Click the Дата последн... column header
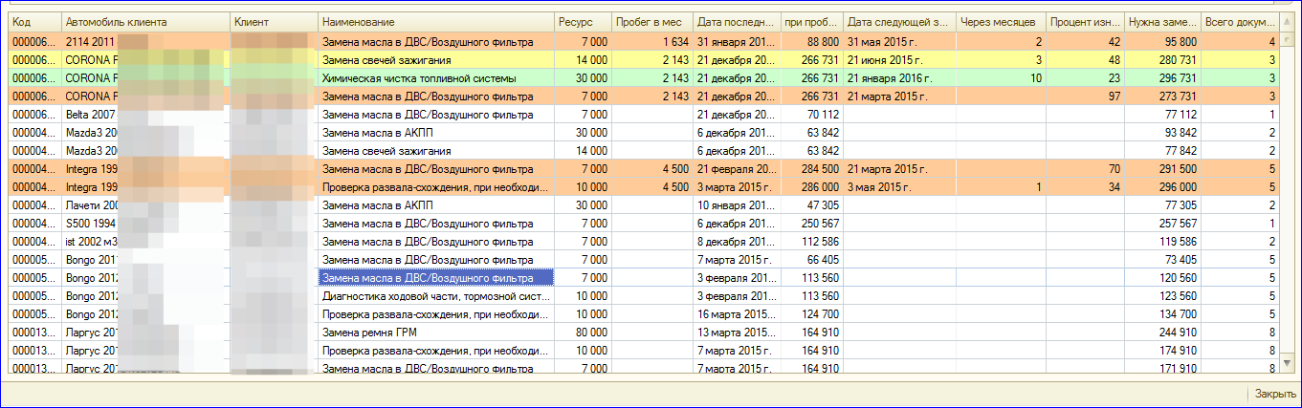The width and height of the screenshot is (1302, 408). point(738,21)
